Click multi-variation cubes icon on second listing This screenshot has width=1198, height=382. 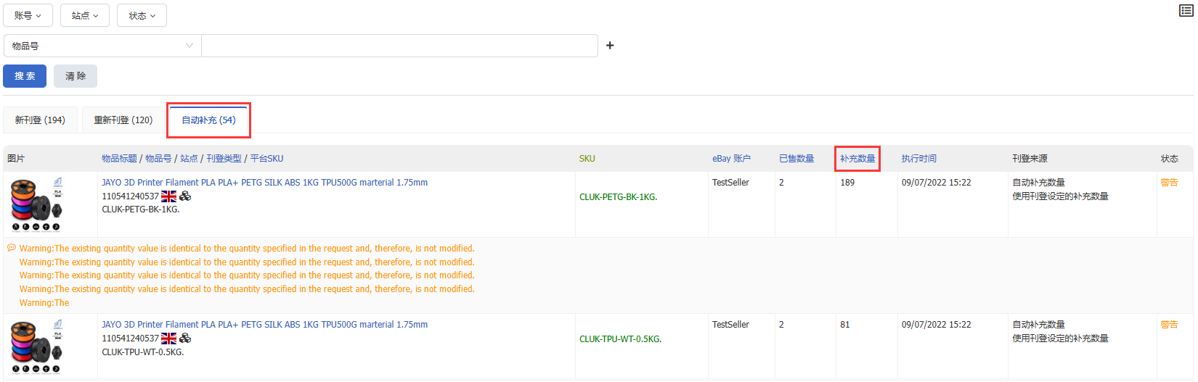(x=185, y=339)
